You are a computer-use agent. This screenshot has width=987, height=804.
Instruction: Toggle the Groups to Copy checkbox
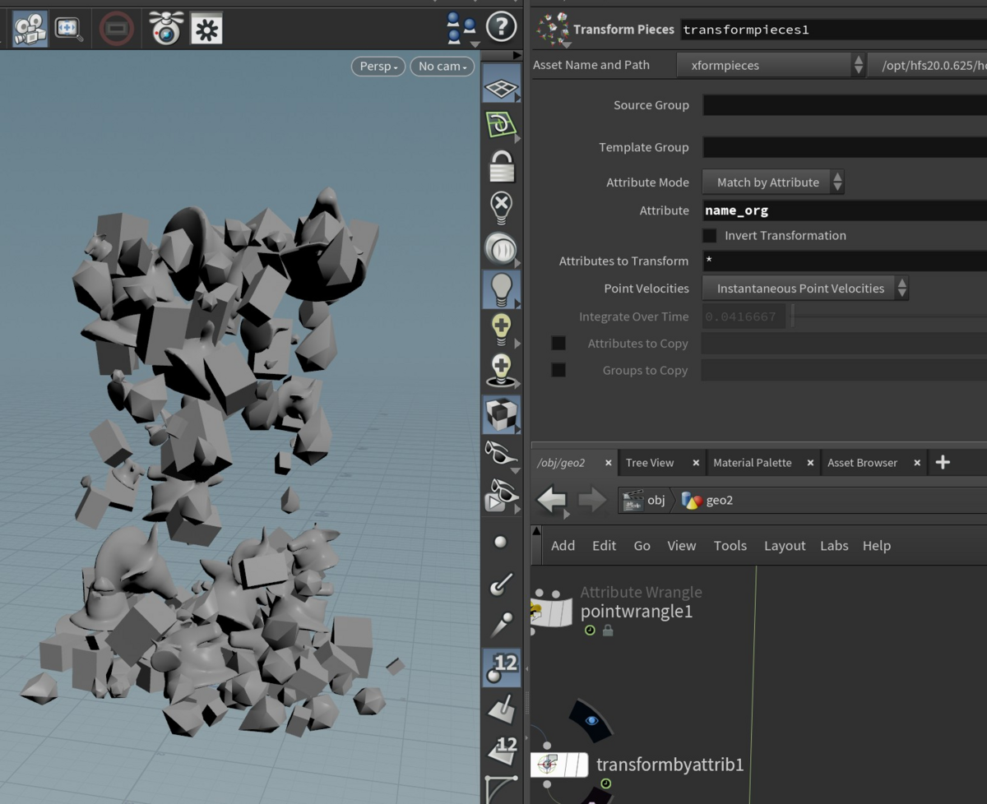tap(558, 371)
